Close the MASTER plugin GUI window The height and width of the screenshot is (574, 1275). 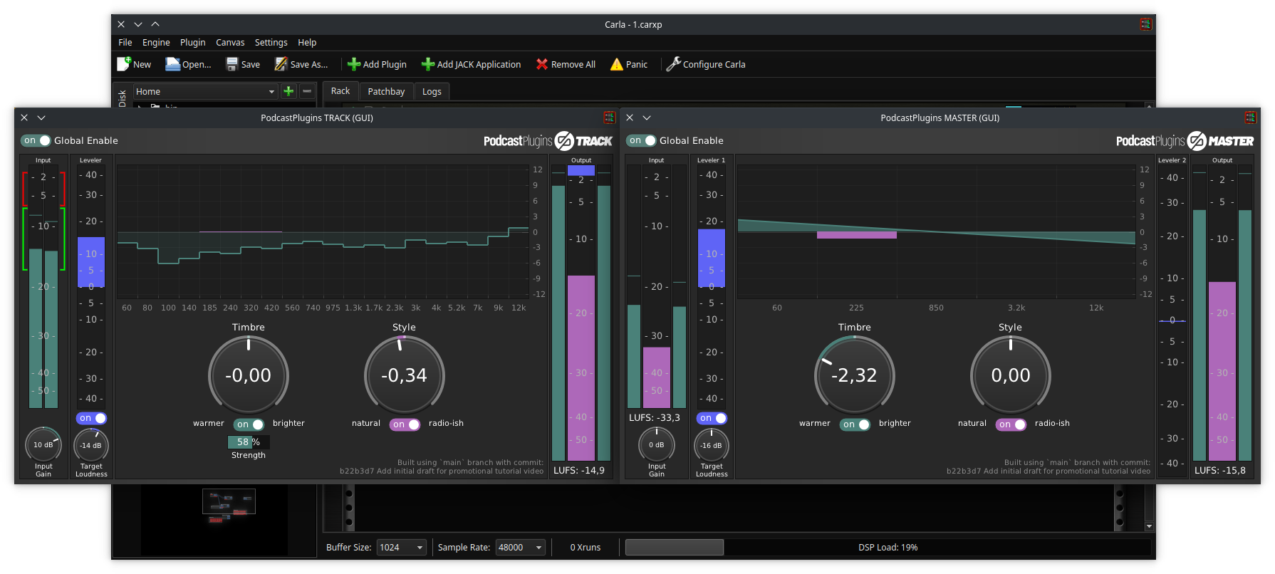pos(630,118)
